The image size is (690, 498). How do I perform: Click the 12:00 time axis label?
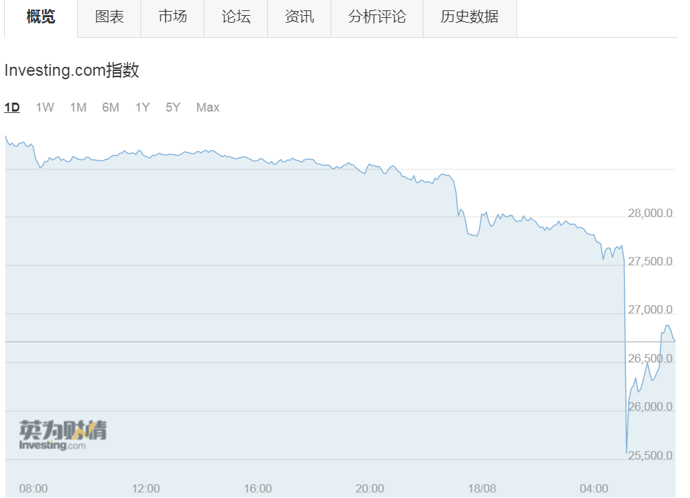click(145, 488)
